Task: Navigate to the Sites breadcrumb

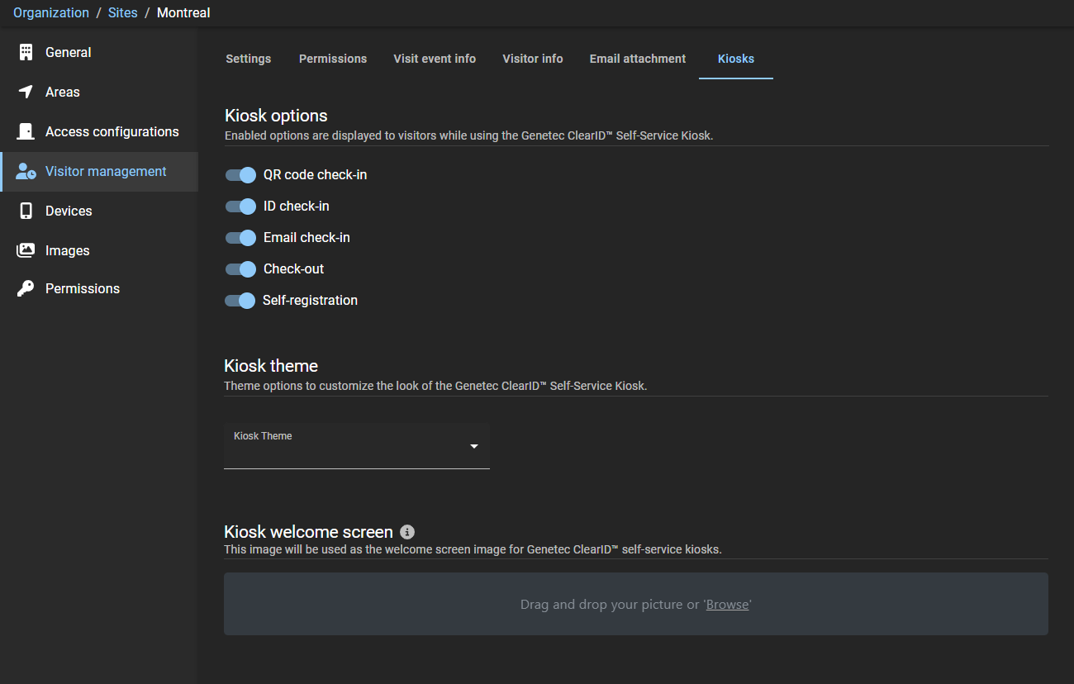Action: (123, 12)
